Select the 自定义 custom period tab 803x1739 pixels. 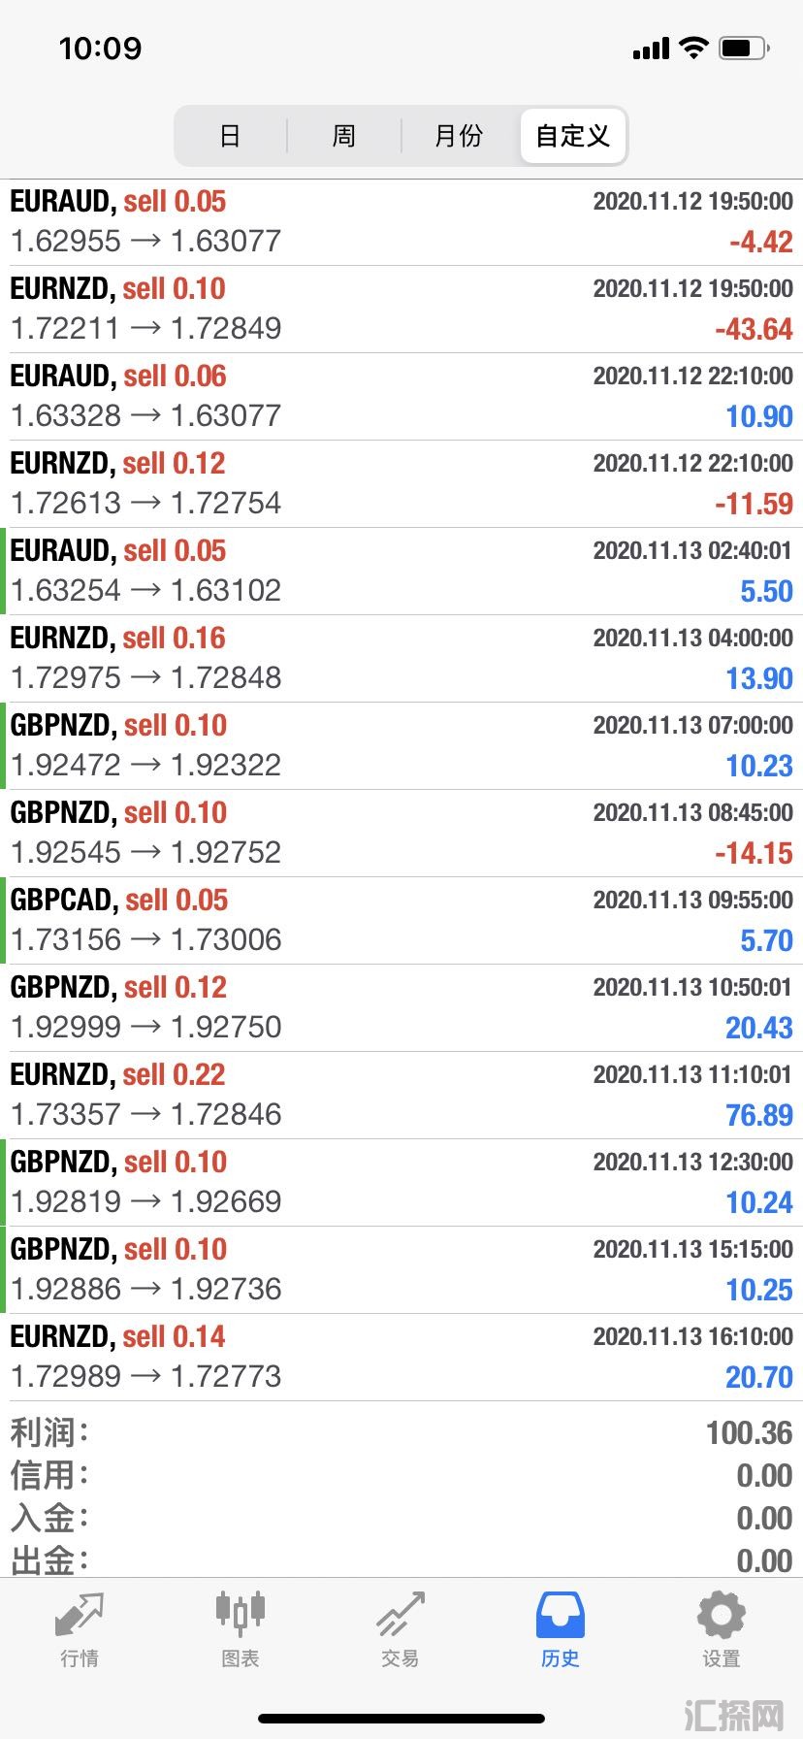tap(573, 136)
